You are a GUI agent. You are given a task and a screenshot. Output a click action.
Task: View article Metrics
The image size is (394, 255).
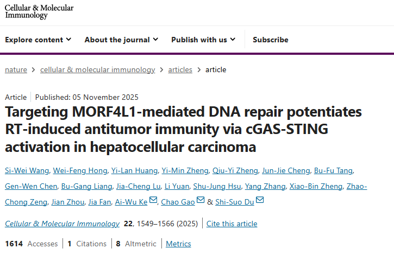(x=179, y=244)
